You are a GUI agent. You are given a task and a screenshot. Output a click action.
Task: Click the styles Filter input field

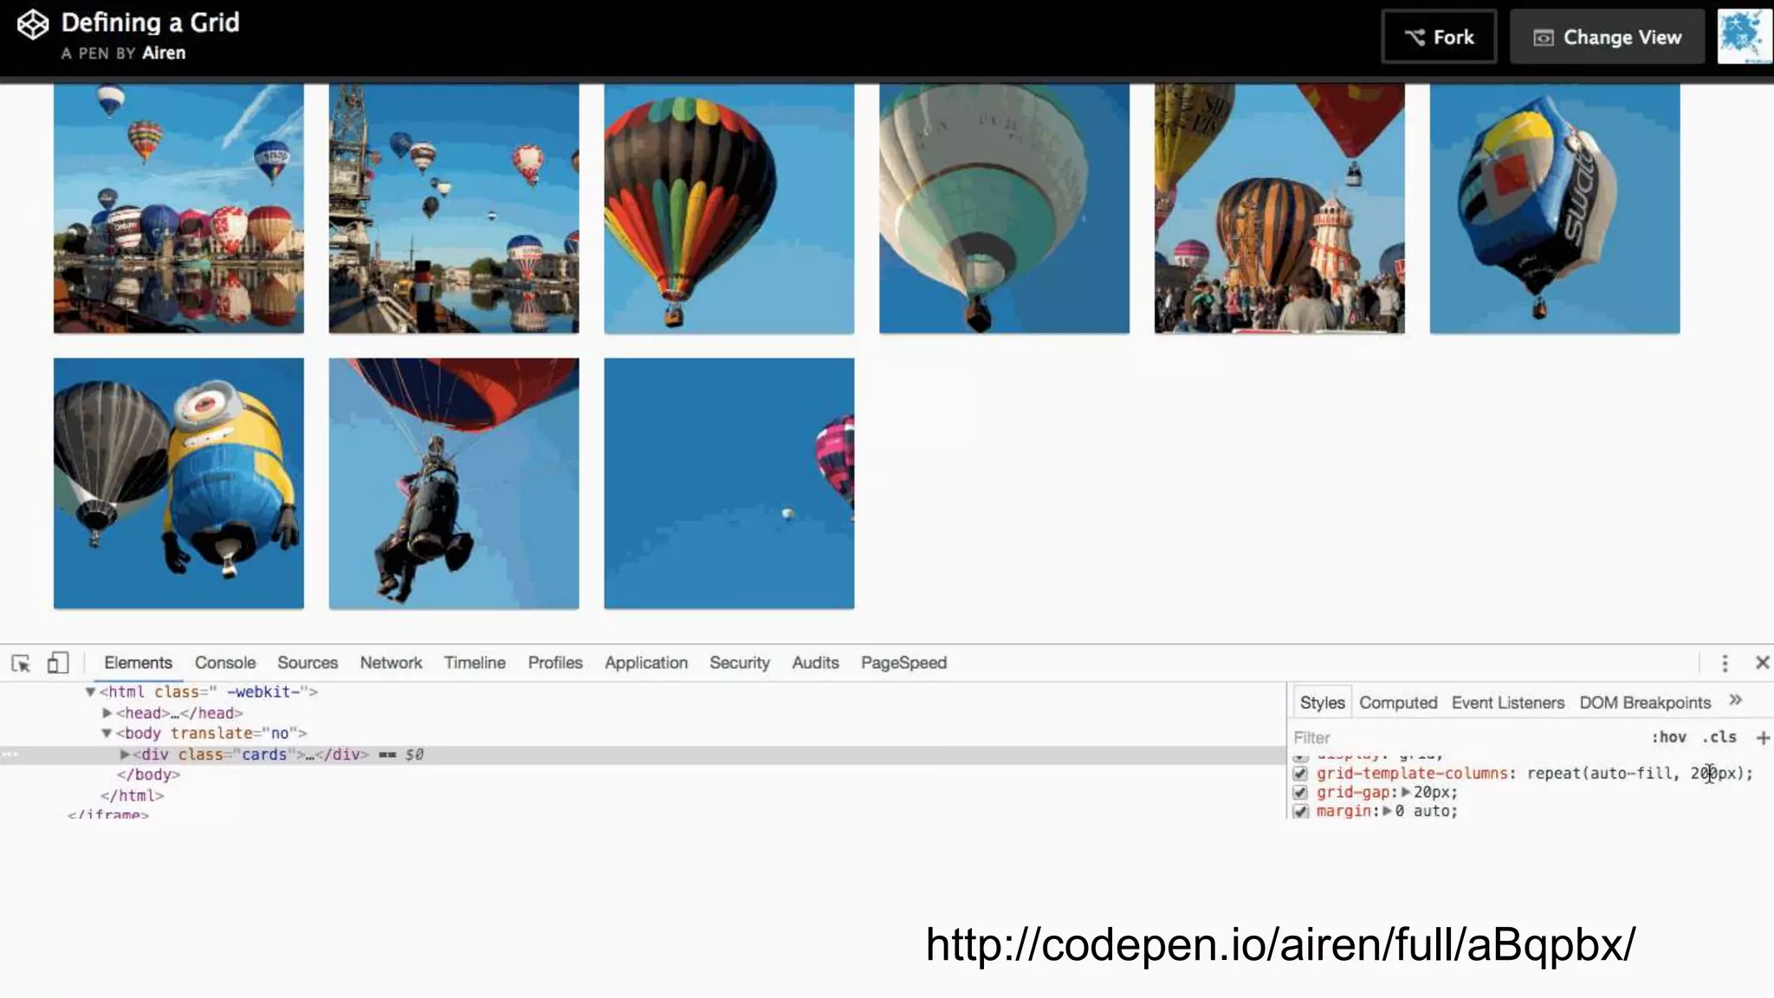point(1466,737)
